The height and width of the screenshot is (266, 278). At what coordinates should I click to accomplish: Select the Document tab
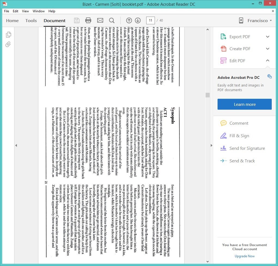click(x=54, y=21)
